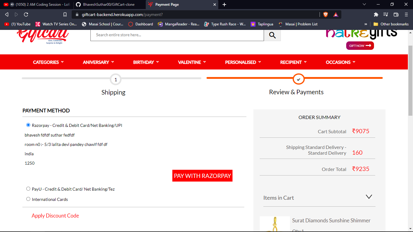Click the Order Total ₹9235 value

[361, 169]
